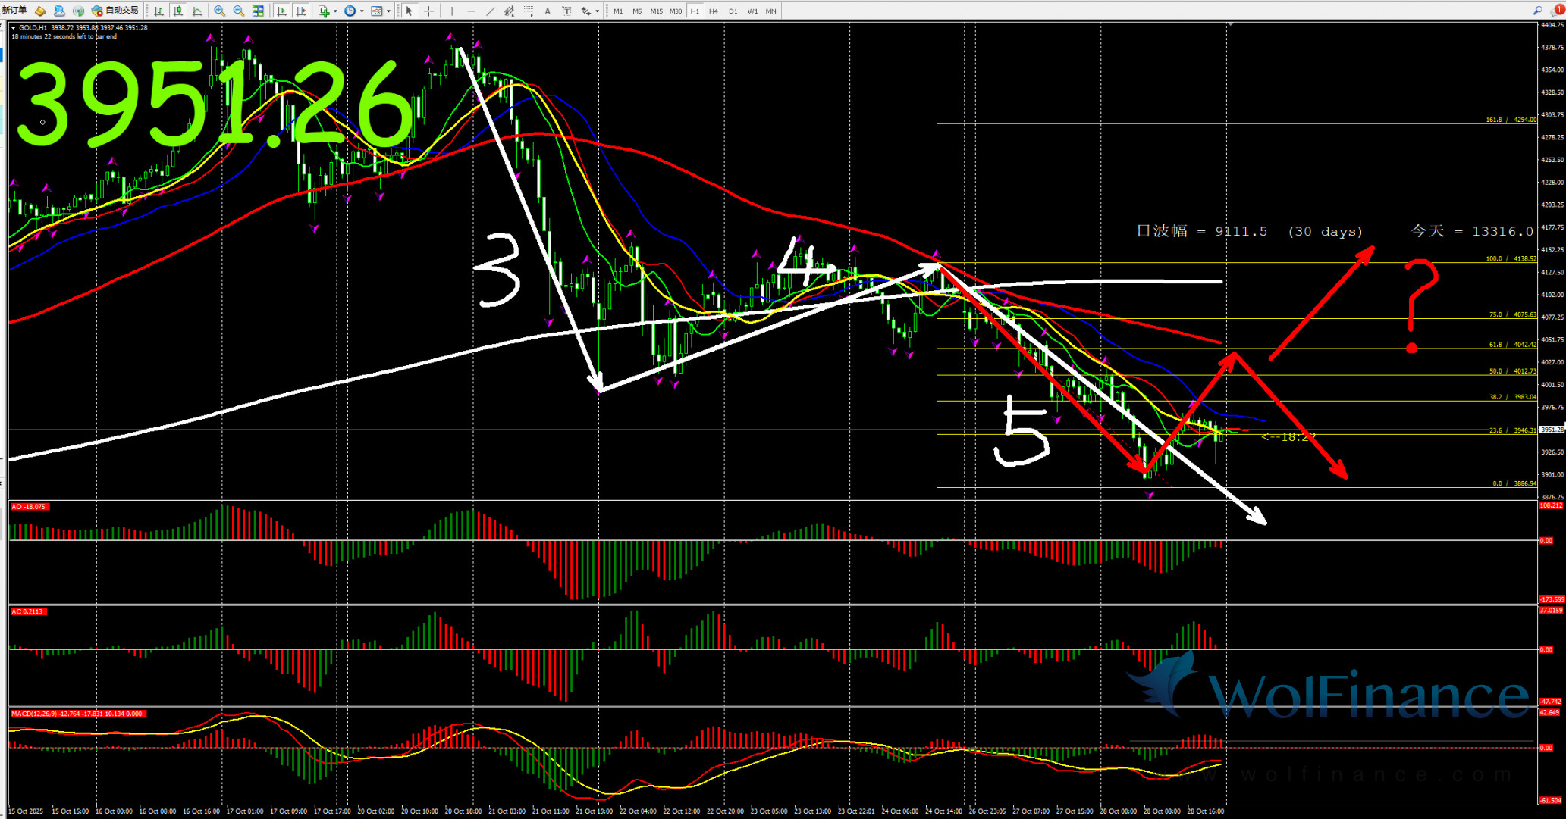Click the 新订单 new order button
This screenshot has width=1566, height=819.
click(x=15, y=11)
